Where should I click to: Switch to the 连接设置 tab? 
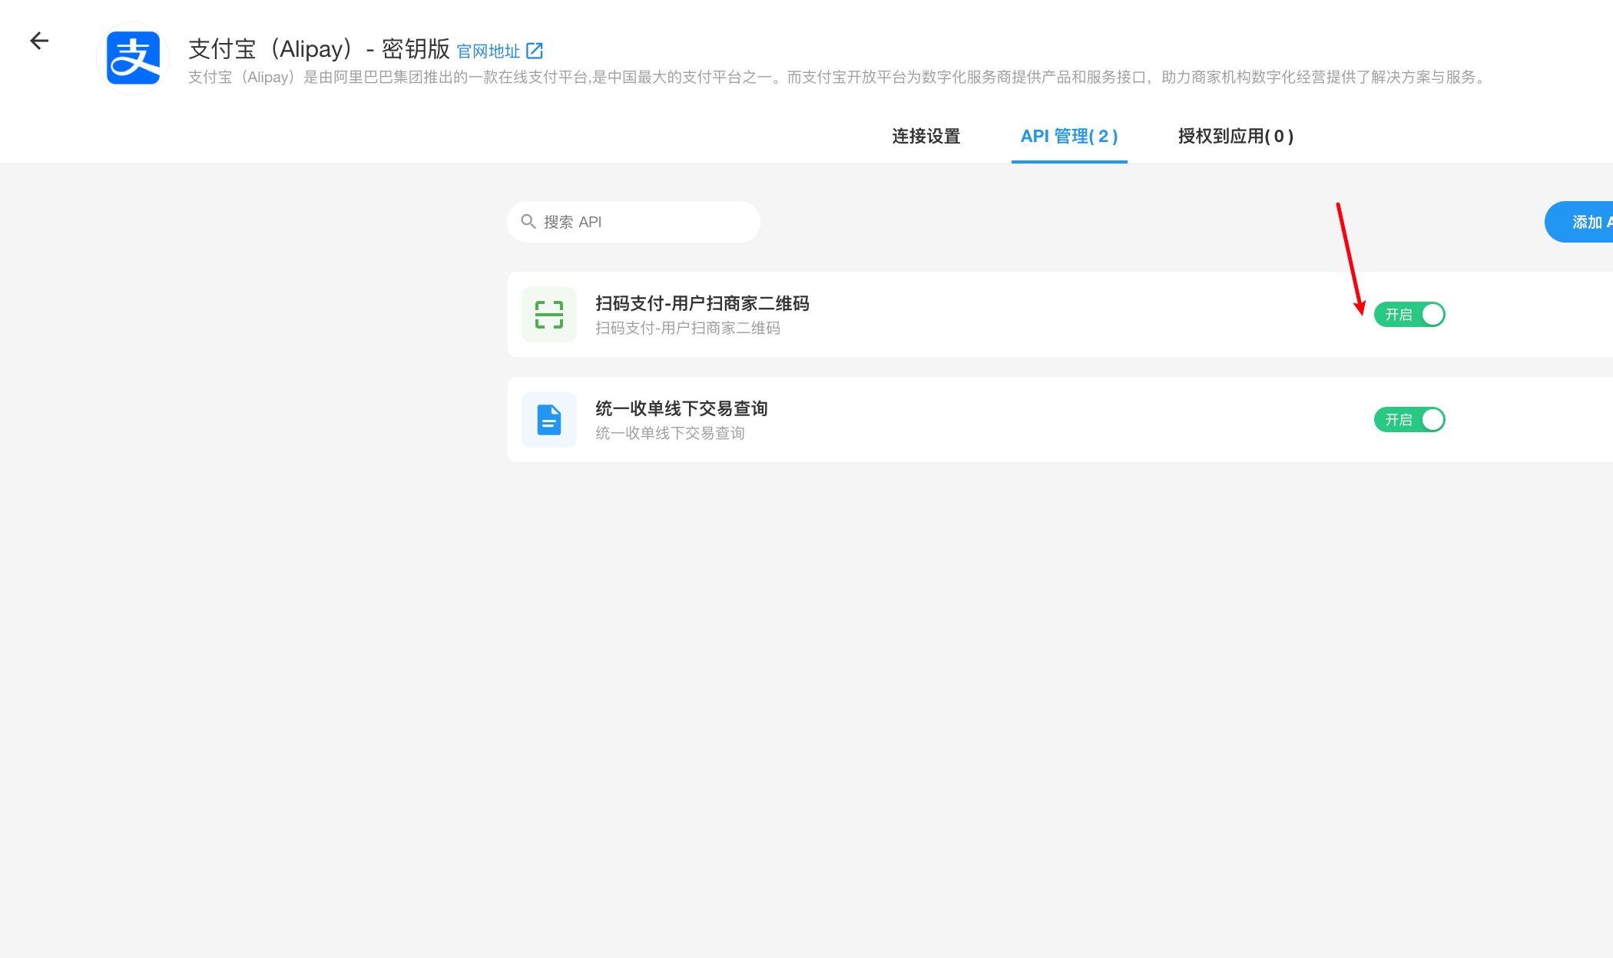tap(926, 137)
